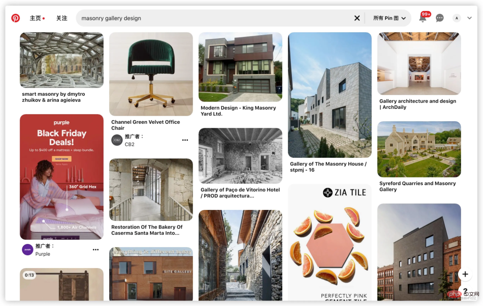Open the CB2 pin three-dot options

point(185,140)
